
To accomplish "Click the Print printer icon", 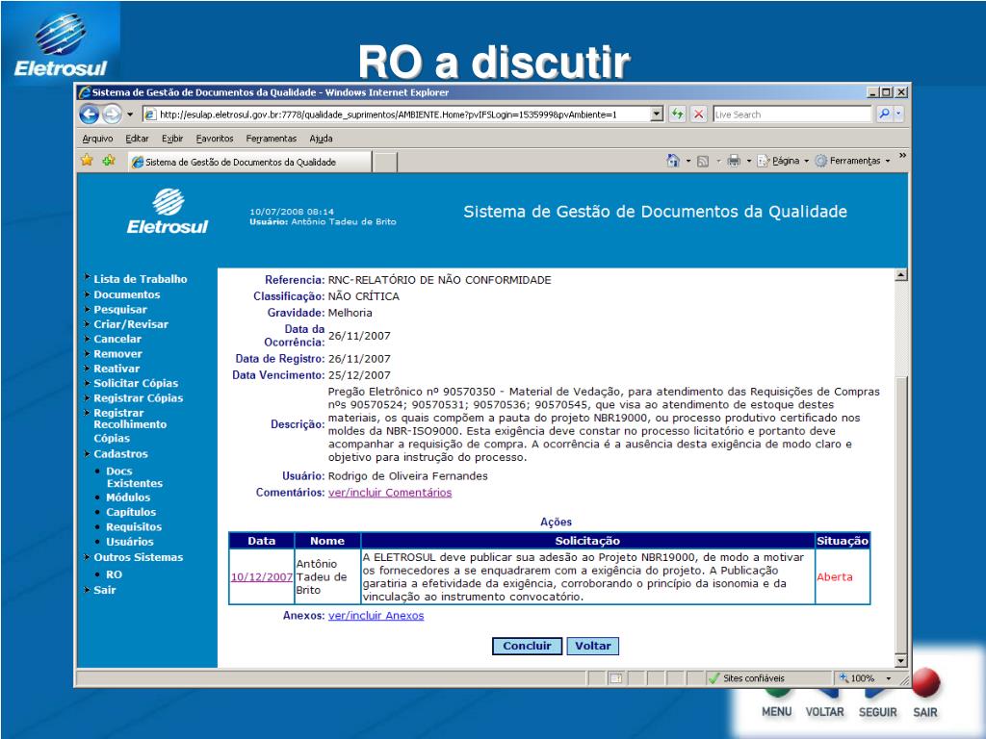I will point(734,161).
